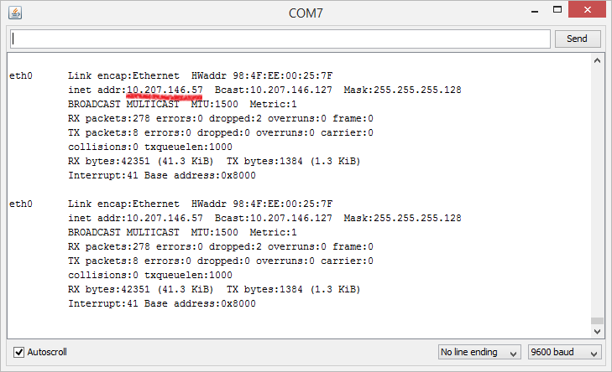This screenshot has width=612, height=372.
Task: Minimize the COM7 serial monitor window
Action: tap(534, 11)
